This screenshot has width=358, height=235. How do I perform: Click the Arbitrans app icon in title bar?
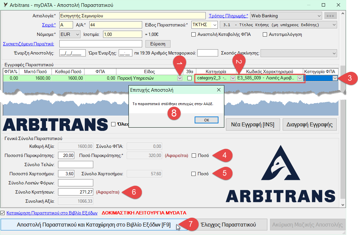tap(6, 5)
